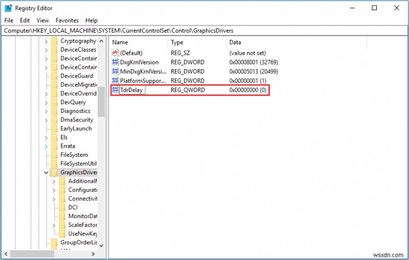
Task: Select the FileSystem key label
Action: pyautogui.click(x=74, y=155)
